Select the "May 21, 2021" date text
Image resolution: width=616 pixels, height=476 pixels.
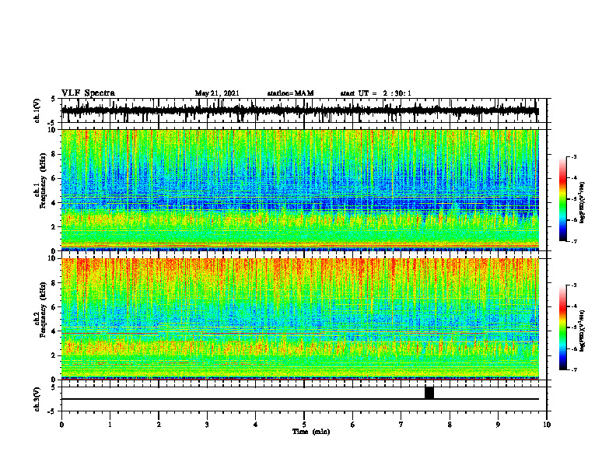[217, 93]
